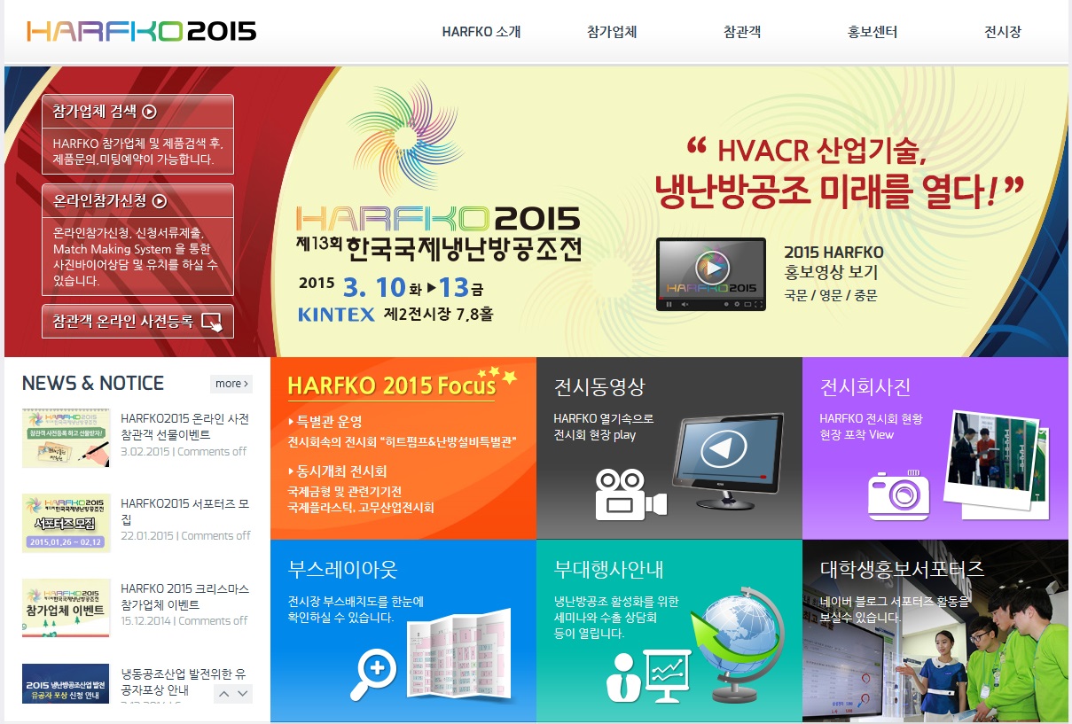This screenshot has height=724, width=1072.
Task: Open the 대학생홍보서포터즈 tile
Action: tap(935, 629)
